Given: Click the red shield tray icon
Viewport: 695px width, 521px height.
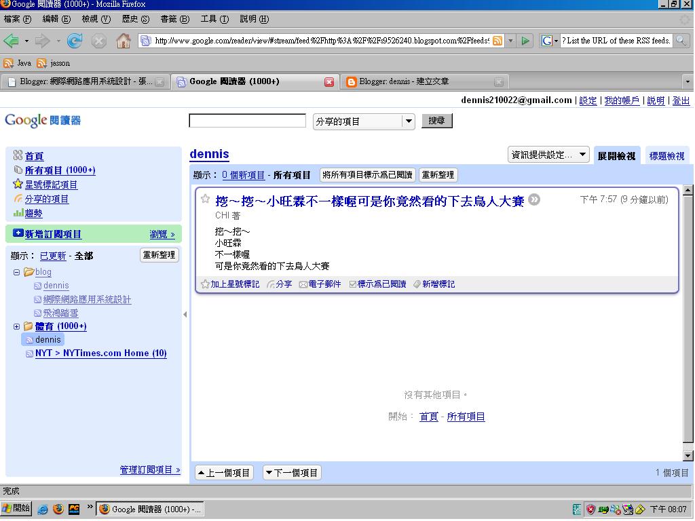Looking at the screenshot, I should tap(590, 509).
